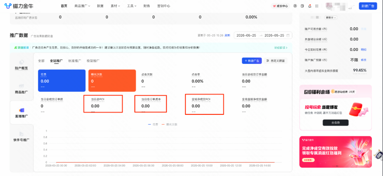
Task: Click the 去会场 button
Action: click(x=336, y=122)
